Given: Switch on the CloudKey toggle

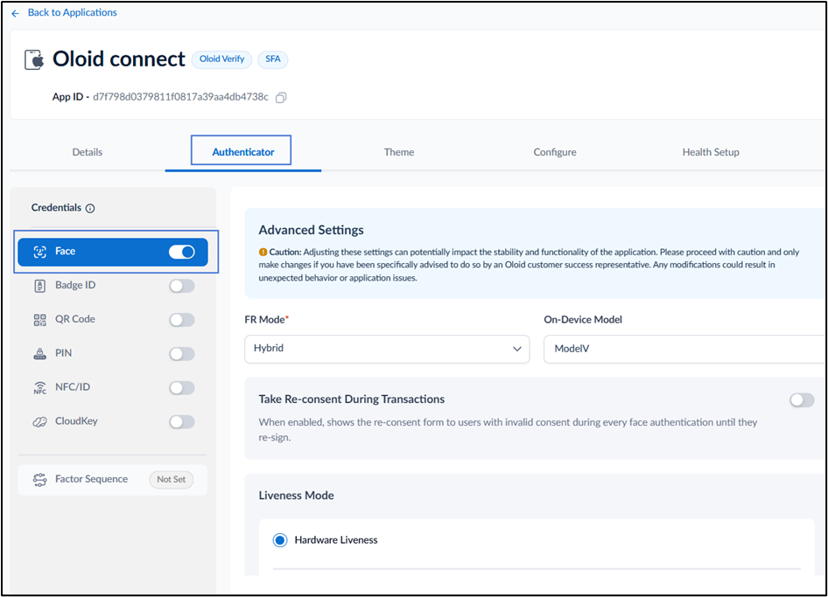Looking at the screenshot, I should [182, 421].
